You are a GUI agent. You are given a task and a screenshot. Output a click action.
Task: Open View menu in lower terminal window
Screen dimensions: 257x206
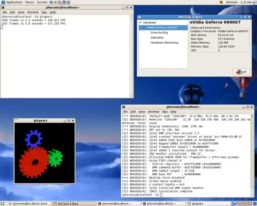(142, 112)
